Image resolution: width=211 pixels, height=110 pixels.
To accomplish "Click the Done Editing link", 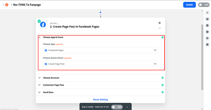I will [100, 100].
